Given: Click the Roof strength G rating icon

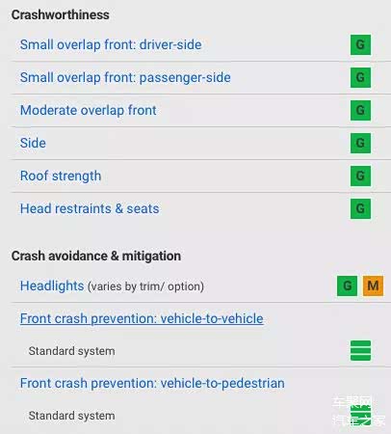Looking at the screenshot, I should (x=360, y=176).
